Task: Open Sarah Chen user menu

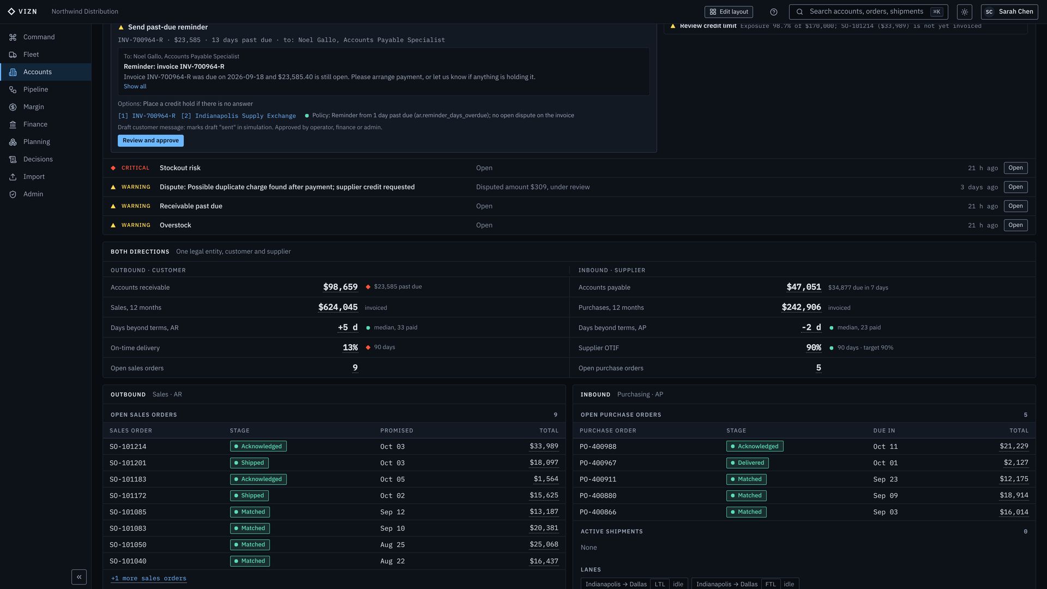Action: click(x=1009, y=12)
